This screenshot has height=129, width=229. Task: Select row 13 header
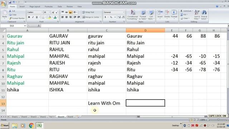tap(3, 104)
